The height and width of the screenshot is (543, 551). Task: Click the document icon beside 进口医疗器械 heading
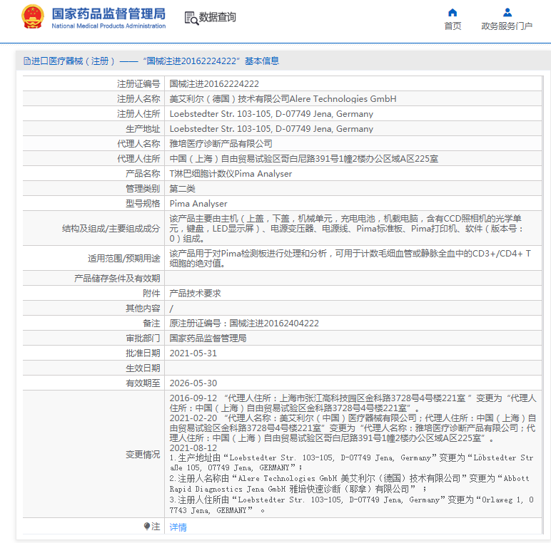[x=26, y=61]
